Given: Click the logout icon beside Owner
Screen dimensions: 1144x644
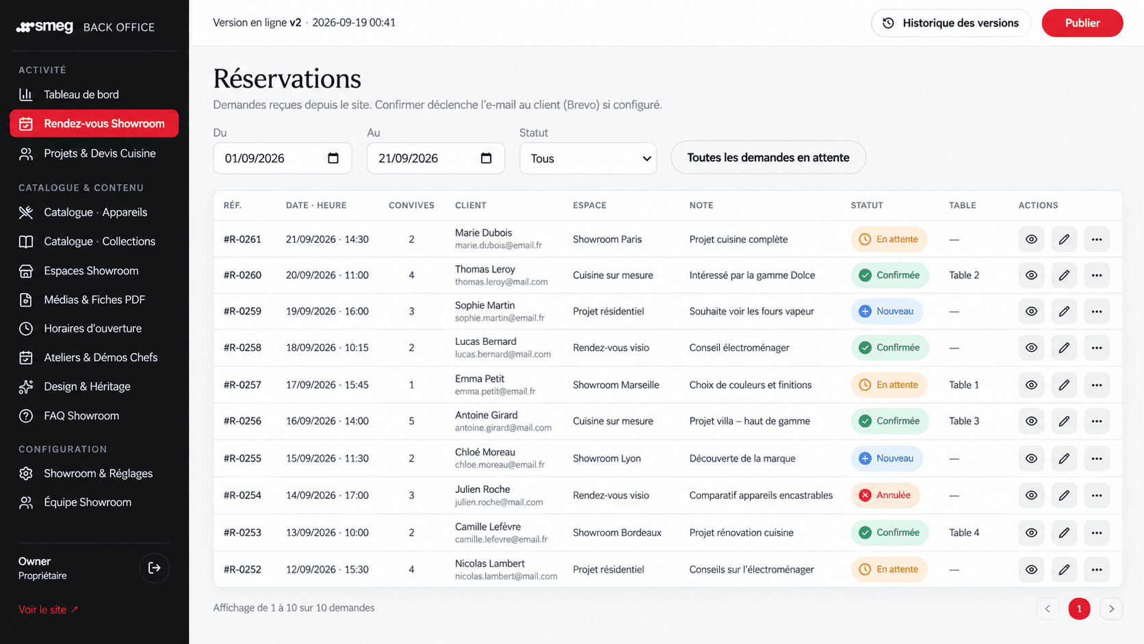Looking at the screenshot, I should click(155, 568).
